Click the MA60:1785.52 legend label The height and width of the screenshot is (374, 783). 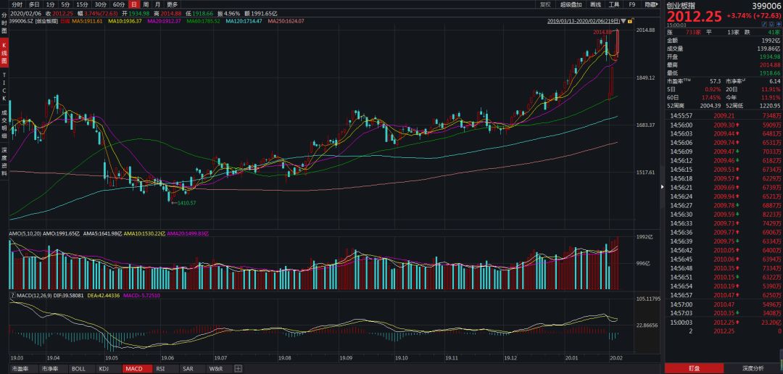click(203, 22)
